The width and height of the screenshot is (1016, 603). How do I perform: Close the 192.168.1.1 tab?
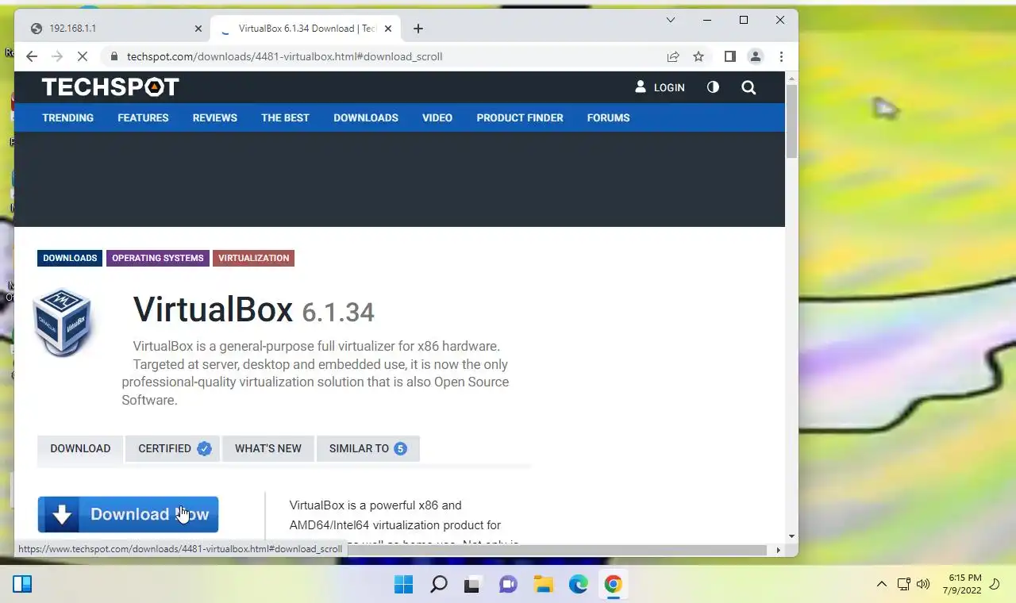[198, 29]
